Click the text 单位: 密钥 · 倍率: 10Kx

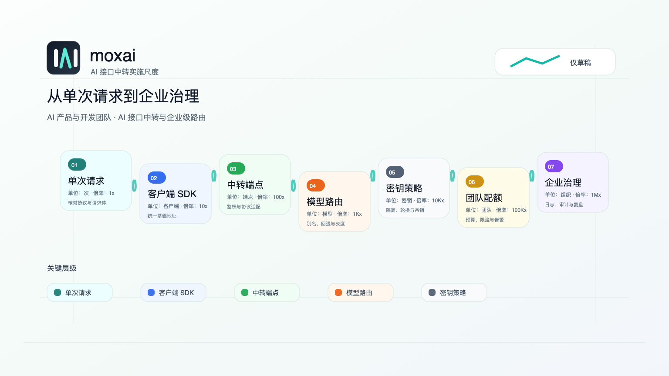click(x=415, y=201)
